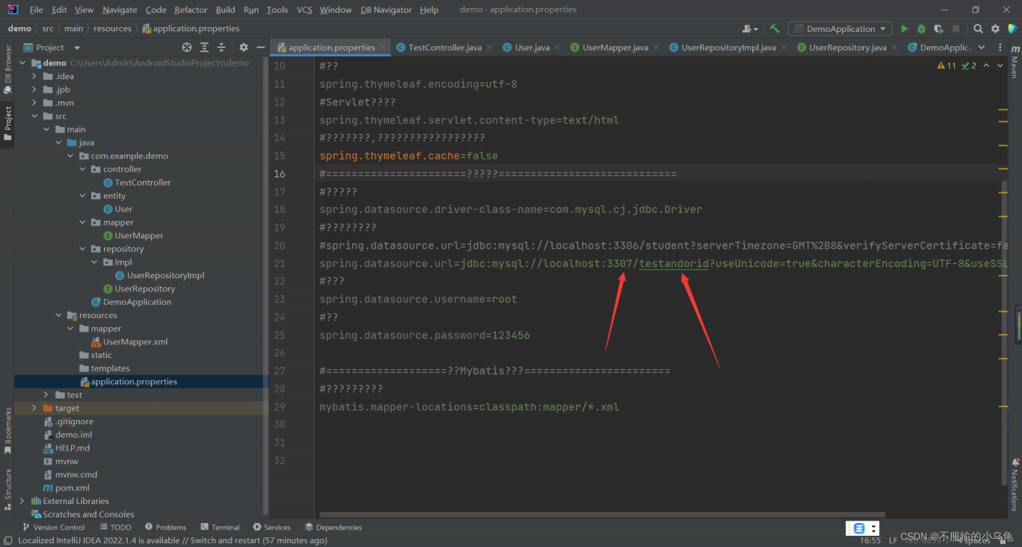Image resolution: width=1022 pixels, height=547 pixels.
Task: Click the Stop square icon in toolbar
Action: [x=955, y=29]
